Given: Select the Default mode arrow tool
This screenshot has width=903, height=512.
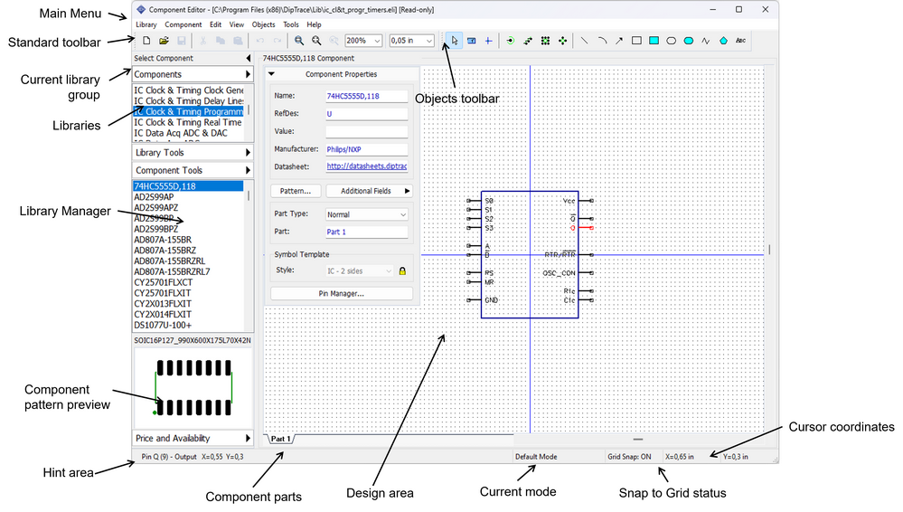Looking at the screenshot, I should (454, 41).
